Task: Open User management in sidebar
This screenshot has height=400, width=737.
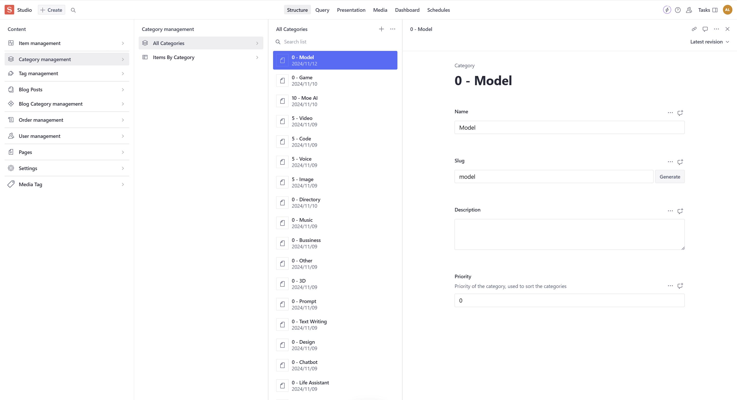Action: click(x=67, y=136)
